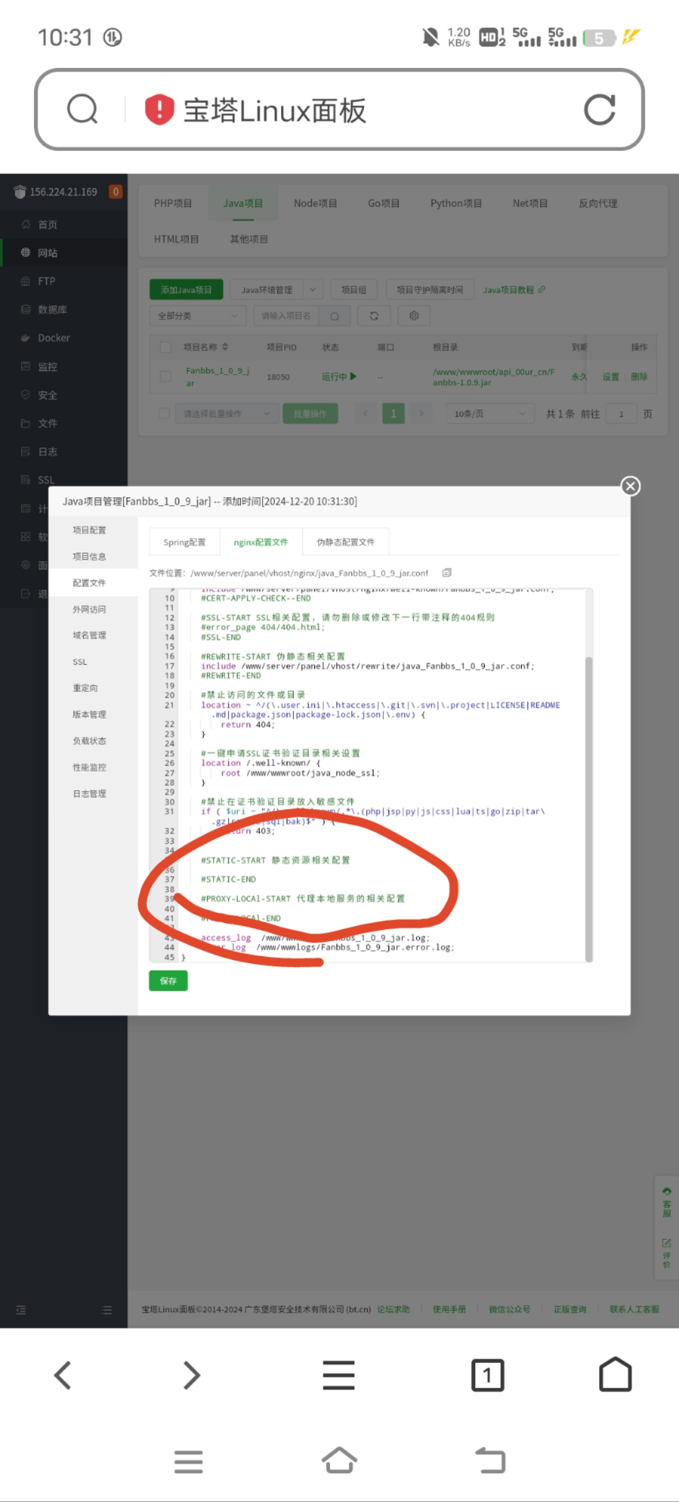Tap the 宝塔Linux面板 address bar
The image size is (679, 1502).
pyautogui.click(x=339, y=109)
